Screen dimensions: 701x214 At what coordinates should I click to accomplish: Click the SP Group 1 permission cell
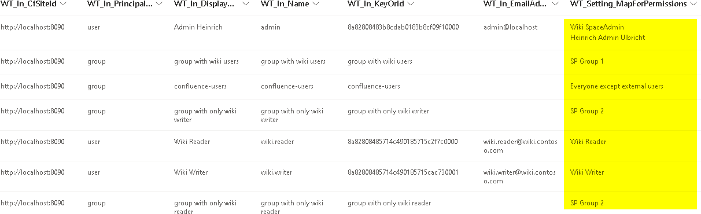(x=630, y=61)
